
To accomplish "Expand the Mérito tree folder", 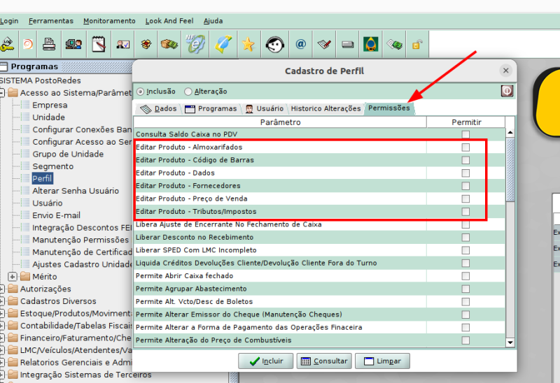I will (13, 276).
